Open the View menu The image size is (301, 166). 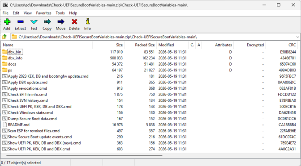coord(28,13)
